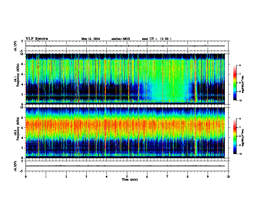Click the "station=MOS" header label
This screenshot has width=257, height=198.
[121, 39]
